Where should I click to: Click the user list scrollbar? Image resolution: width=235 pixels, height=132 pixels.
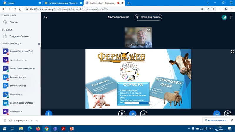coord(41,67)
